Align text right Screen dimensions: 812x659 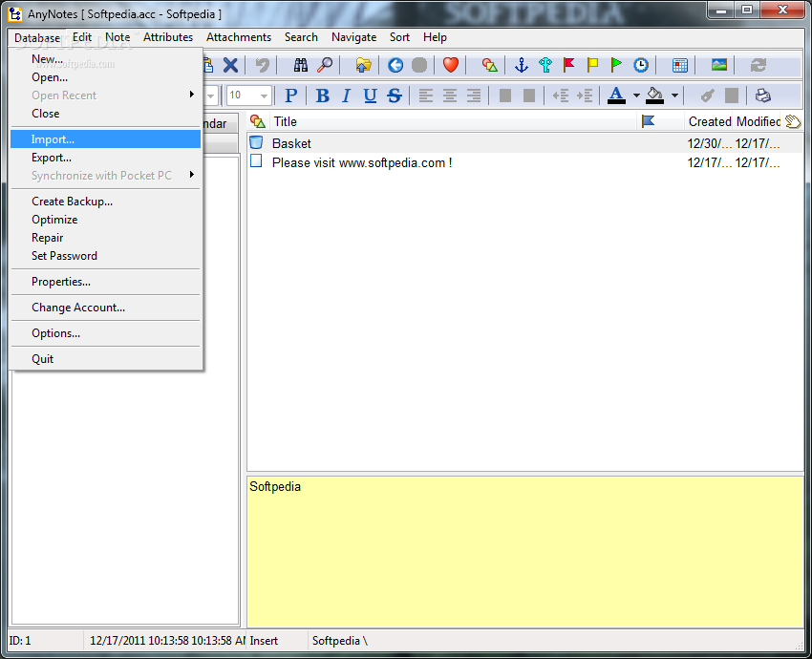[x=473, y=96]
